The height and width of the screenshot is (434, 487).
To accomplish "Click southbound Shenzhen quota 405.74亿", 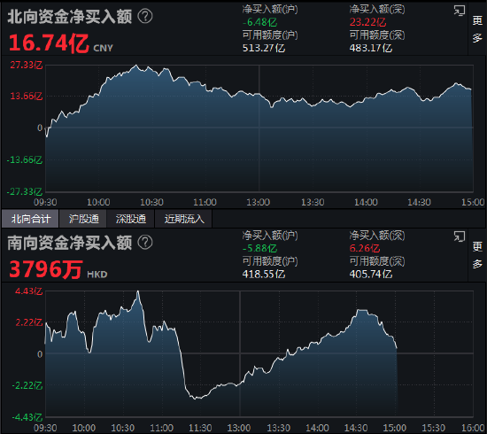I will coord(371,275).
